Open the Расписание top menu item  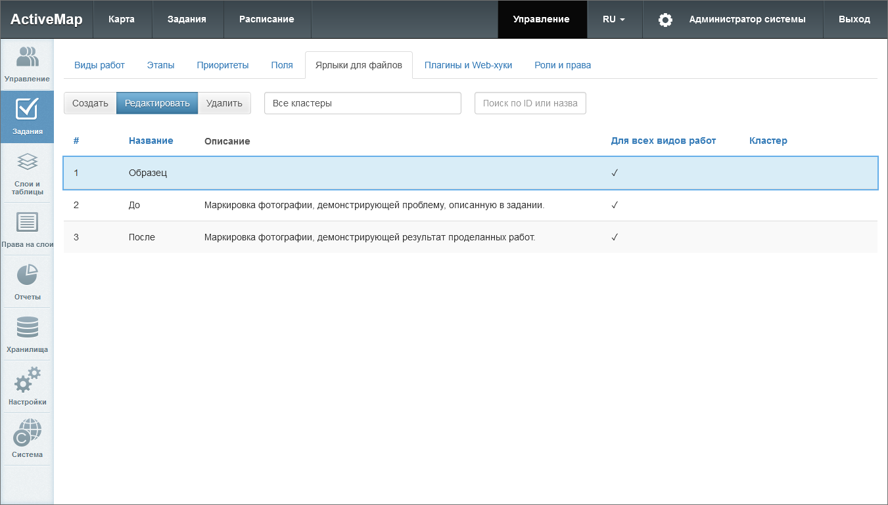[266, 20]
